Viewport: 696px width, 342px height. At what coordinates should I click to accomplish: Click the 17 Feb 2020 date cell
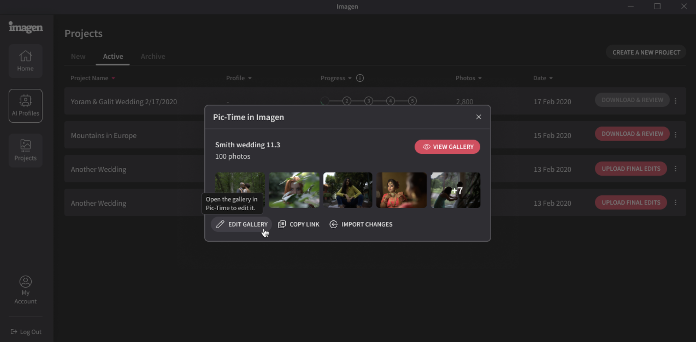tap(552, 101)
